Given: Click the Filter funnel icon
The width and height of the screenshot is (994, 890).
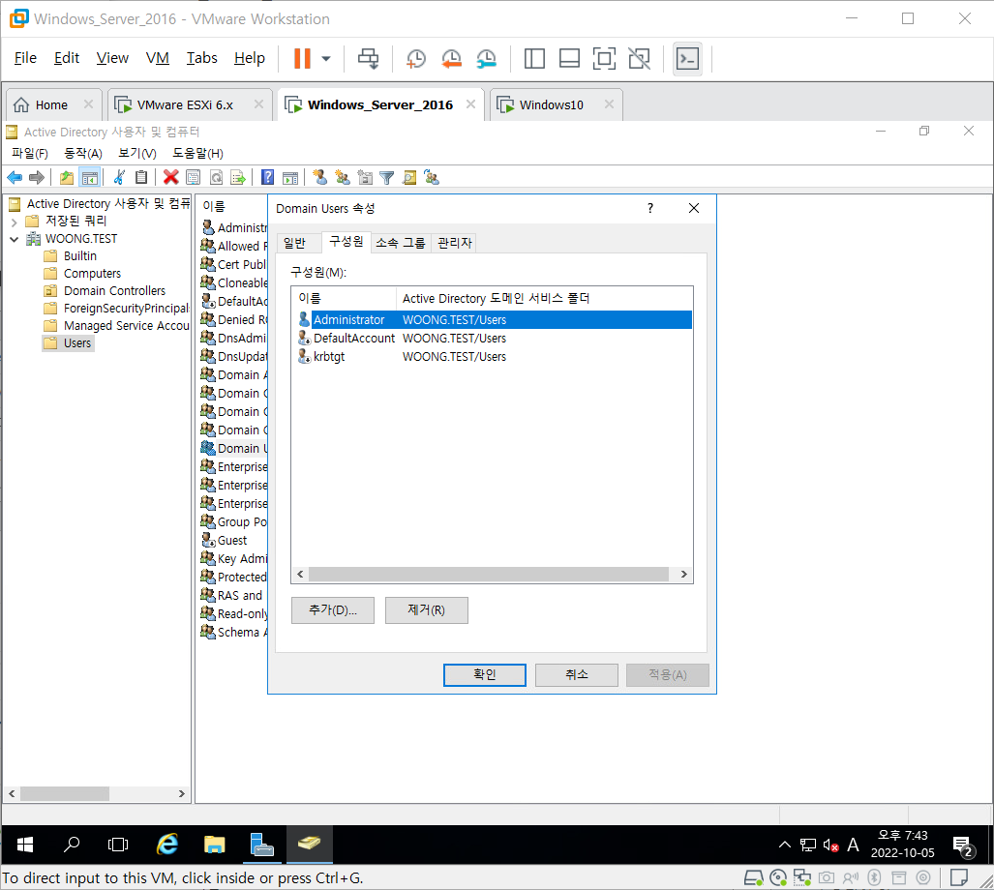Looking at the screenshot, I should (x=387, y=178).
